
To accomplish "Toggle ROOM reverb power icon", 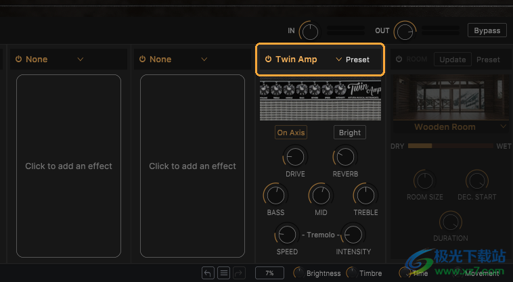I will tap(399, 59).
